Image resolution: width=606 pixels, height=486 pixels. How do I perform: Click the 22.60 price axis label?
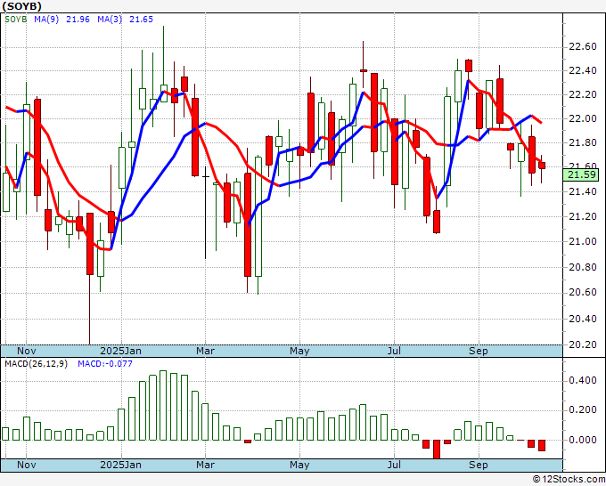click(x=582, y=45)
